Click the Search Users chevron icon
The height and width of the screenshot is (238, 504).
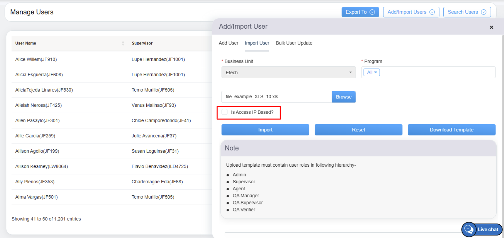click(x=484, y=12)
